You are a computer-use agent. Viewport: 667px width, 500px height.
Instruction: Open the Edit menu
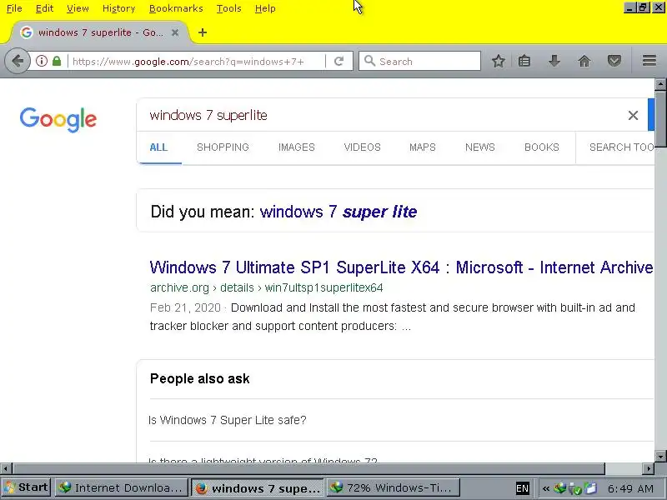click(x=44, y=8)
